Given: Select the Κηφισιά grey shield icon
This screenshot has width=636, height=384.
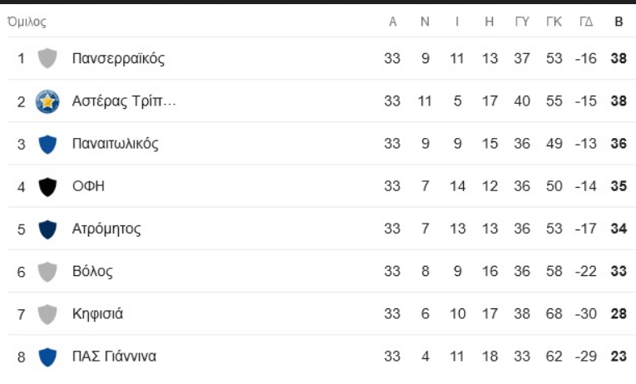Looking at the screenshot, I should click(x=47, y=314).
